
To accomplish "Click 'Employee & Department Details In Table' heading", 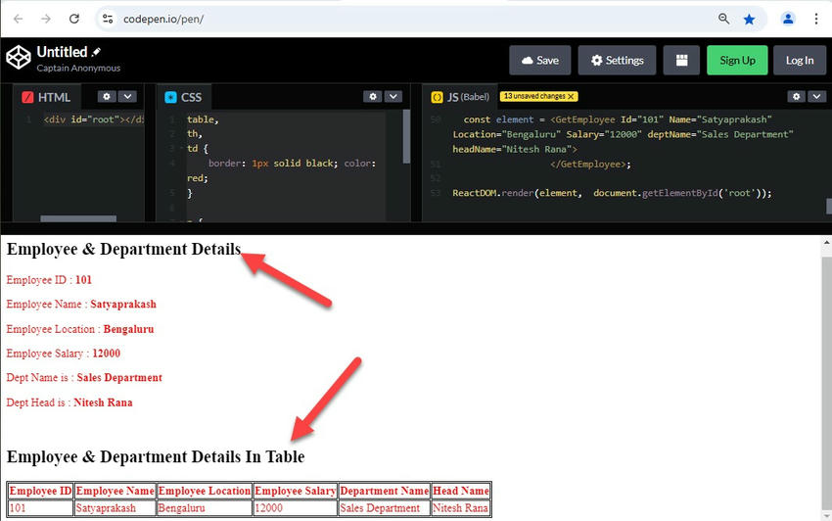I will (x=156, y=456).
